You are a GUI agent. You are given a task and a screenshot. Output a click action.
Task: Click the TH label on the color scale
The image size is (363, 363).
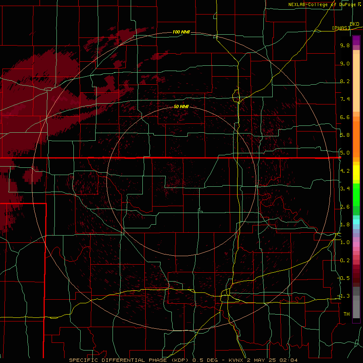click(x=346, y=314)
